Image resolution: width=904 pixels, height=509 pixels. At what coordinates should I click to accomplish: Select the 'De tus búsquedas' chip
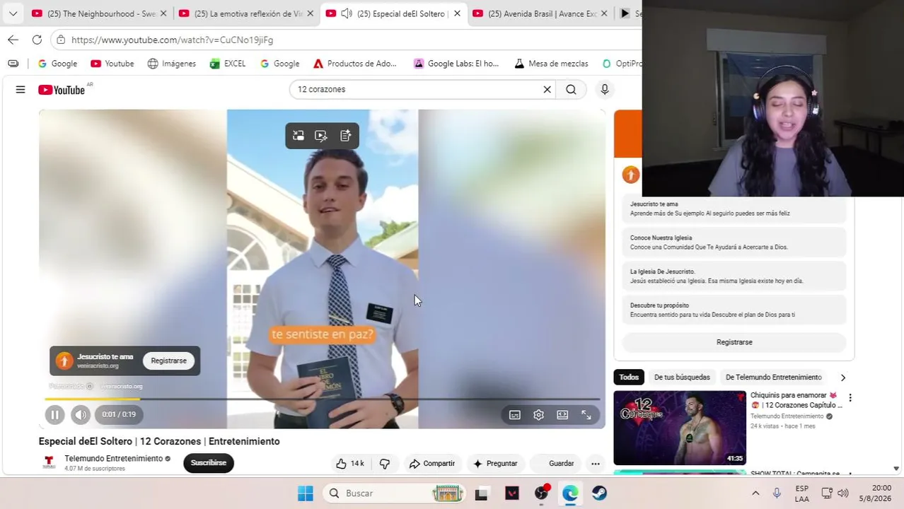[x=682, y=378]
